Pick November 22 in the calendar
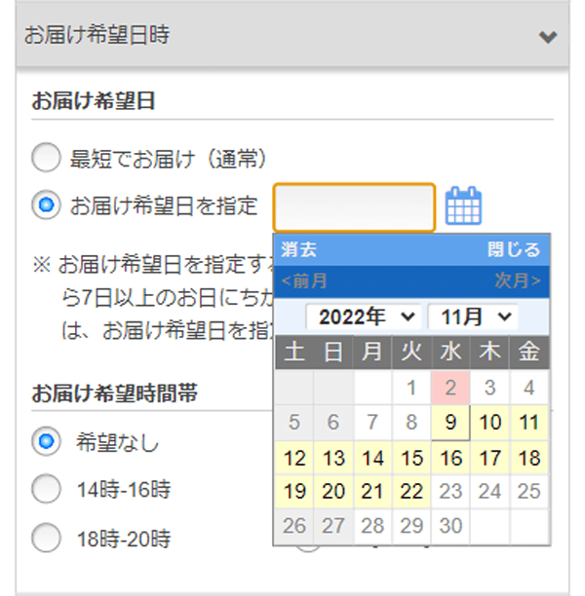 pyautogui.click(x=411, y=492)
